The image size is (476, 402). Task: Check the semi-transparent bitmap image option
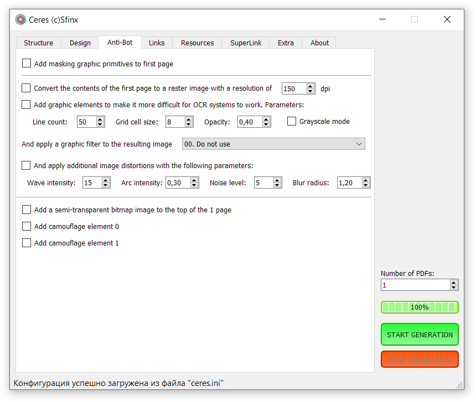click(x=27, y=210)
